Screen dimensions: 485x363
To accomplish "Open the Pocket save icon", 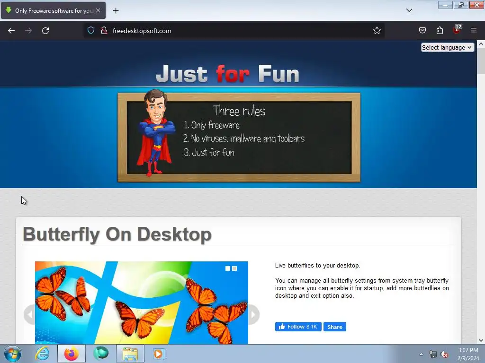I will [422, 31].
